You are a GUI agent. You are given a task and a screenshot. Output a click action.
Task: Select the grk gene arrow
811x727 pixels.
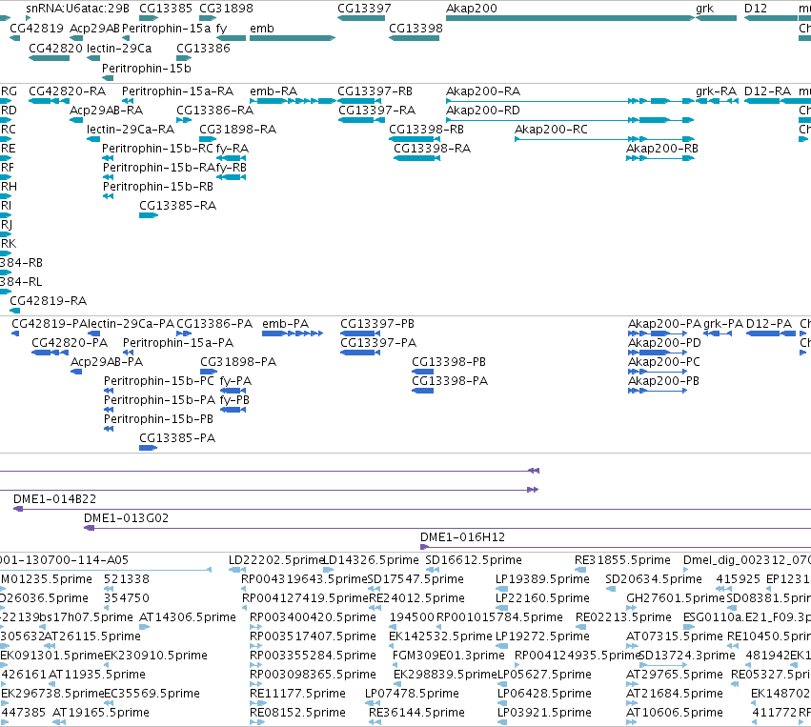tap(716, 18)
